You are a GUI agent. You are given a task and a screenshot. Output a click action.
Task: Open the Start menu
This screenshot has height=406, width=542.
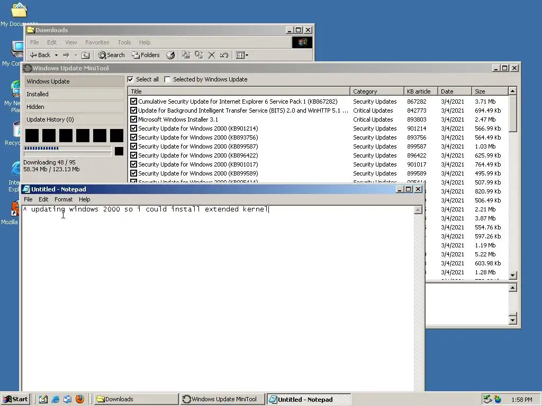15,399
